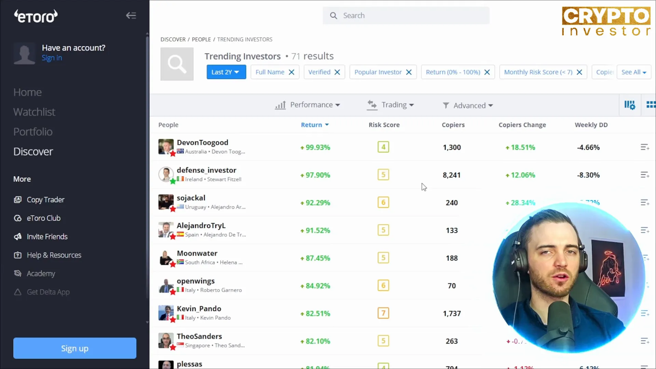Open TheoSanders profile name
This screenshot has height=369, width=656.
point(199,336)
